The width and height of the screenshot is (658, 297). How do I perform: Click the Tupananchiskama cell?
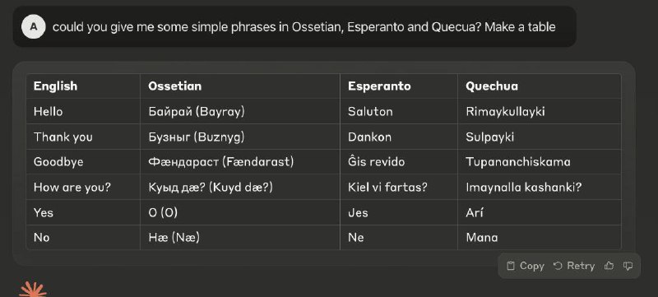(x=540, y=162)
